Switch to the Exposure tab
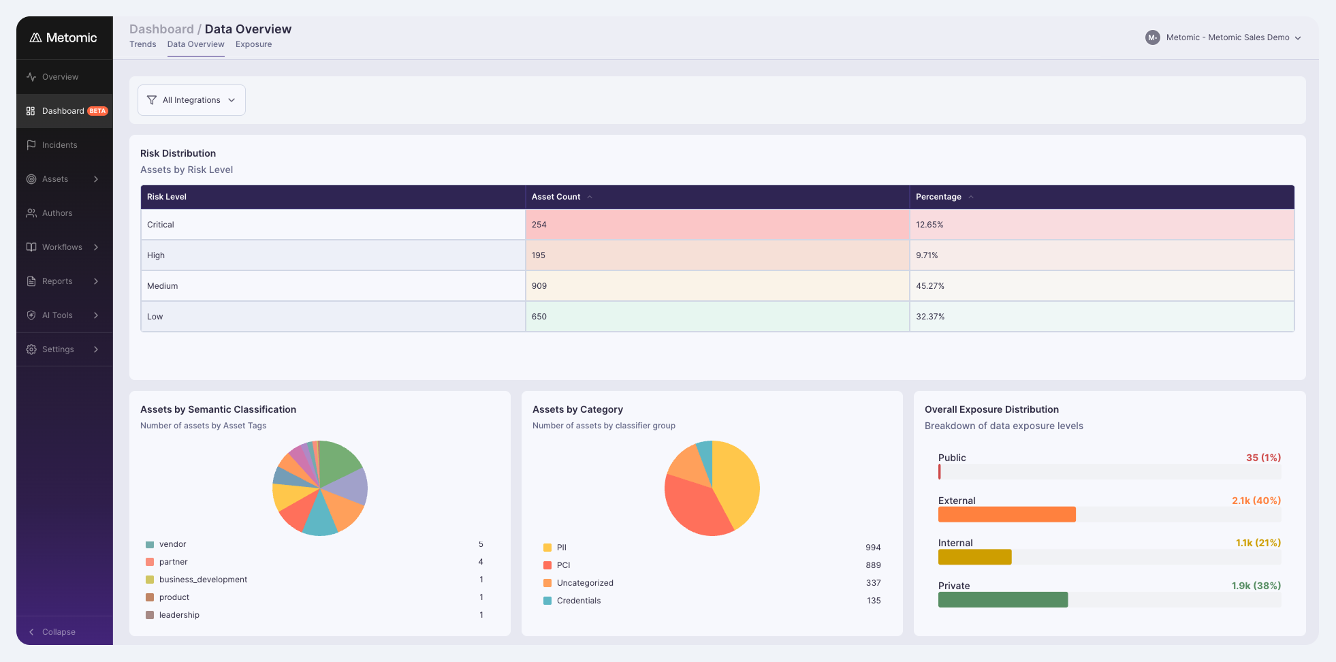This screenshot has width=1336, height=662. (x=253, y=44)
